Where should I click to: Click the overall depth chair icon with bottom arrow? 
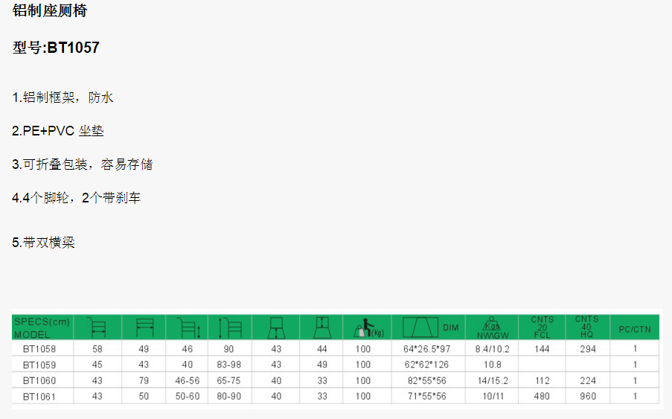(97, 327)
